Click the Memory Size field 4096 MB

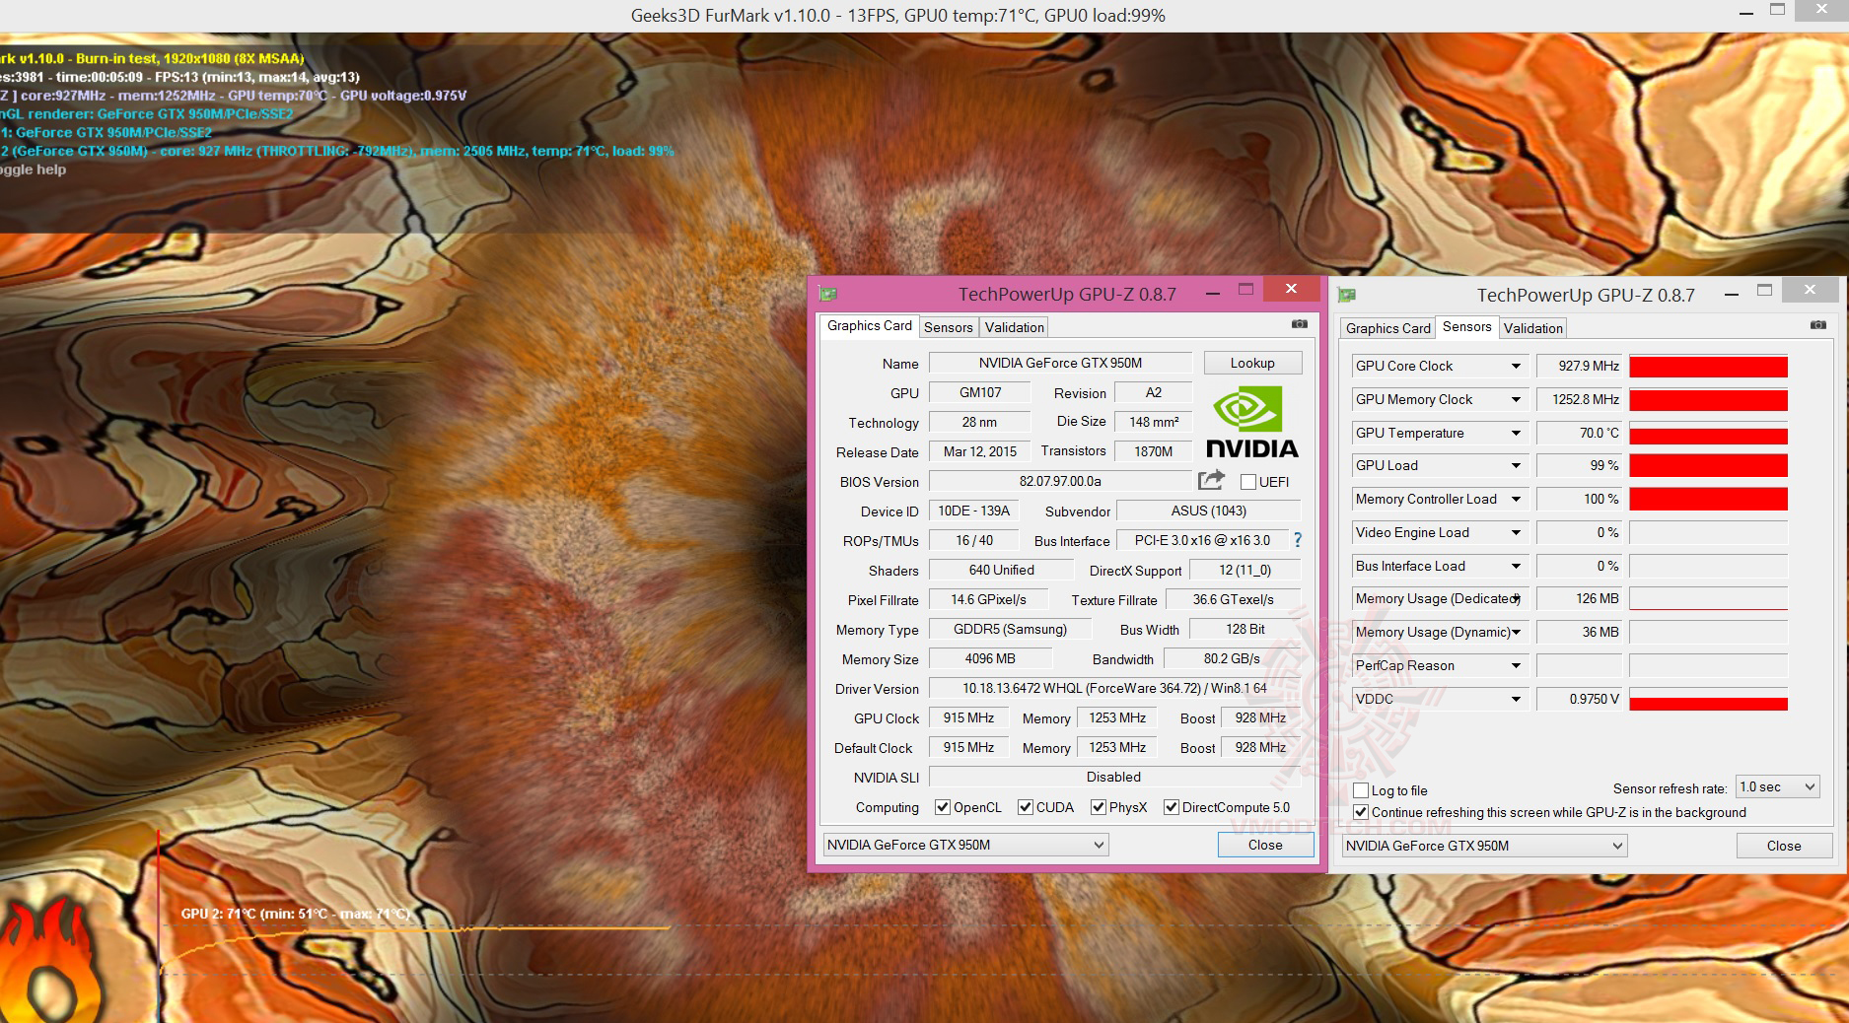tap(990, 658)
